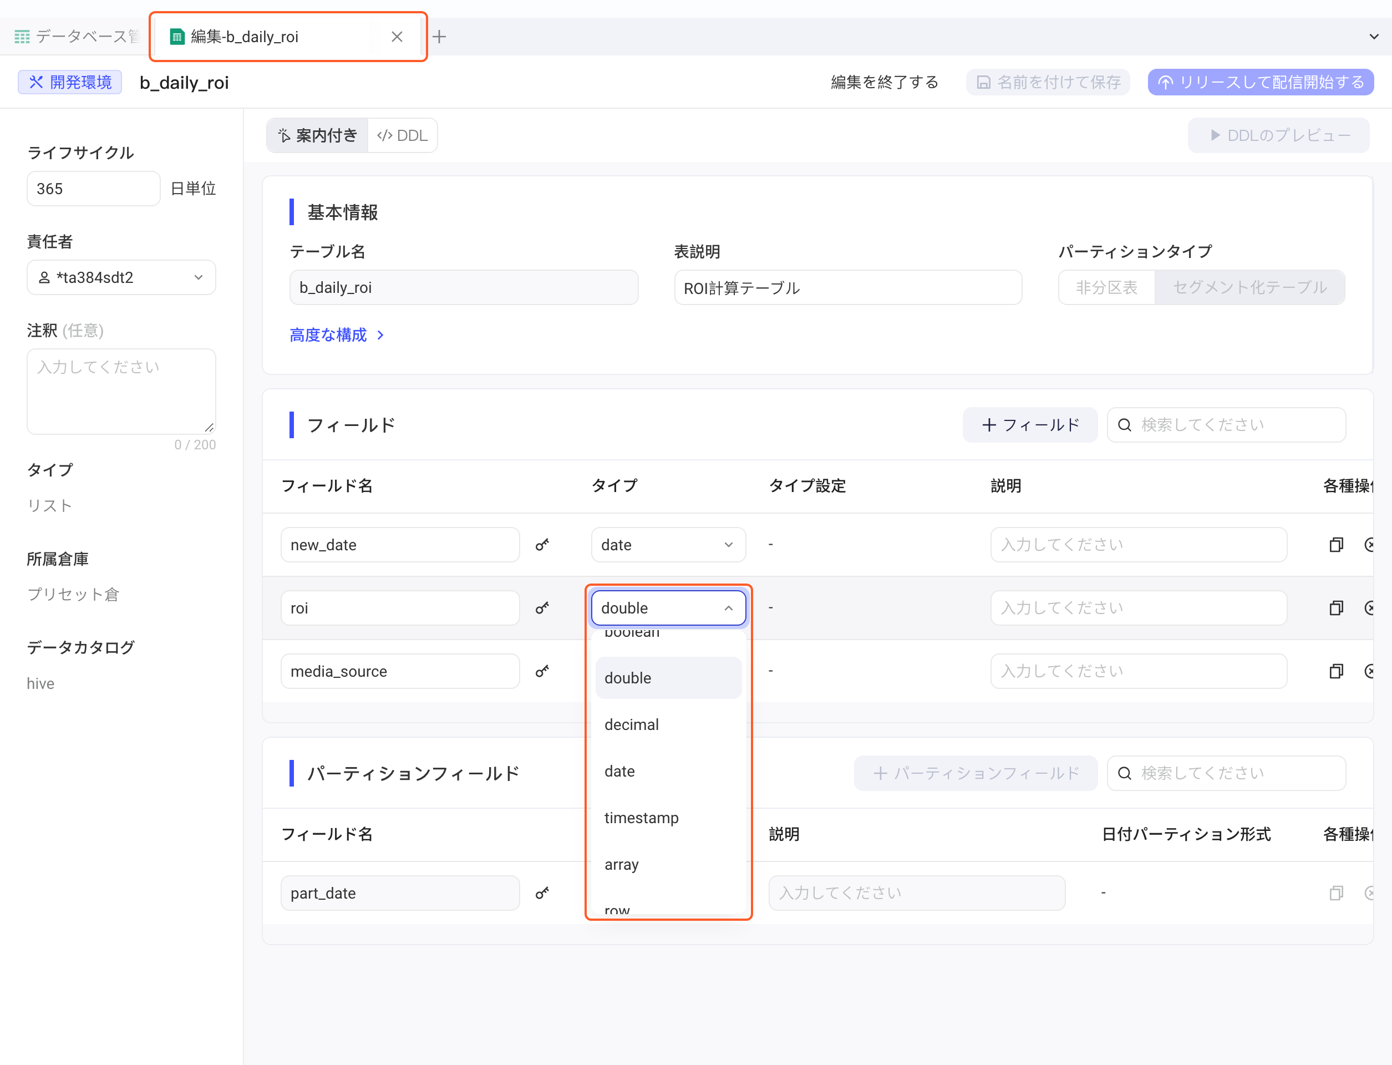
Task: Delete the roi field row
Action: 1369,608
